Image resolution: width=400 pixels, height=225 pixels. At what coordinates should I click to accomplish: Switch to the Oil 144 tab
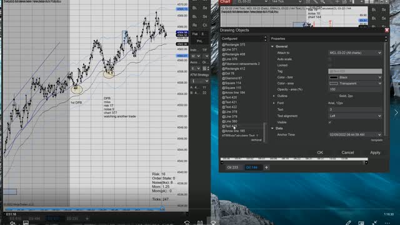[251, 167]
